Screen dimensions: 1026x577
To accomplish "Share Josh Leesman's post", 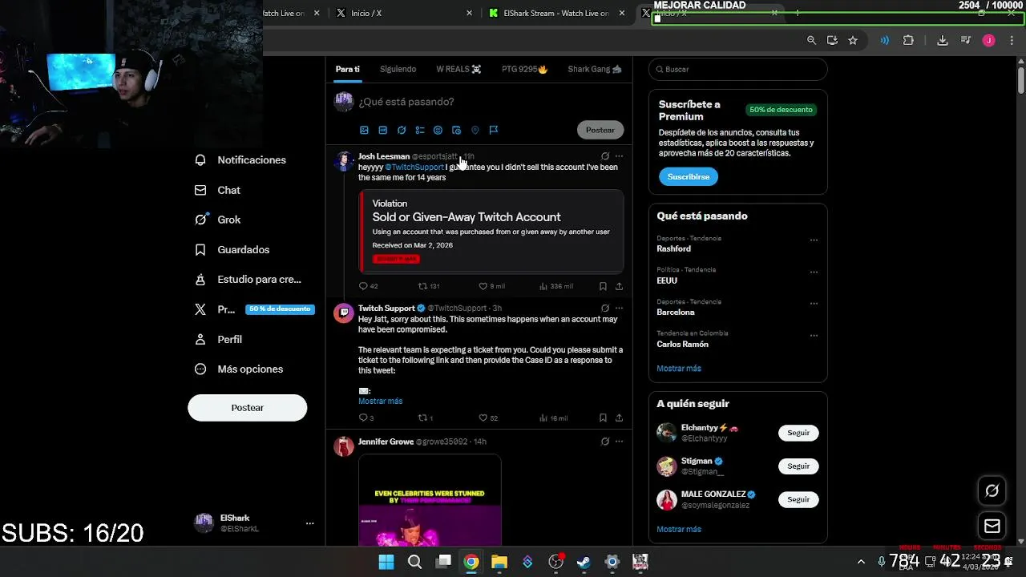I will click(619, 286).
